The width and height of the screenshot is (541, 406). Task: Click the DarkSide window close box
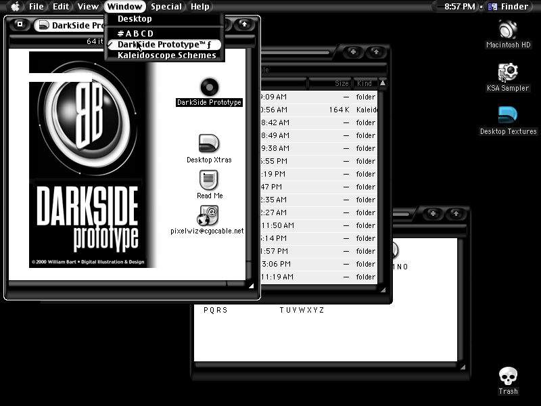(x=20, y=24)
